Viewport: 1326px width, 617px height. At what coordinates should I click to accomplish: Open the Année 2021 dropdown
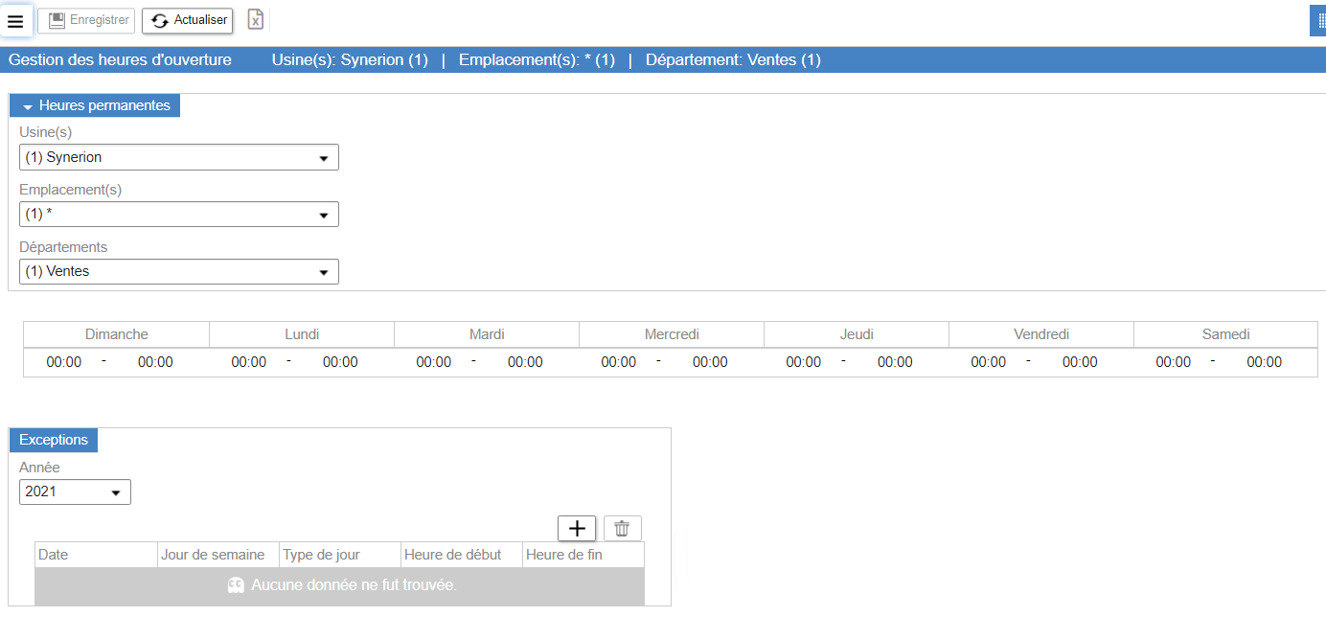point(75,492)
